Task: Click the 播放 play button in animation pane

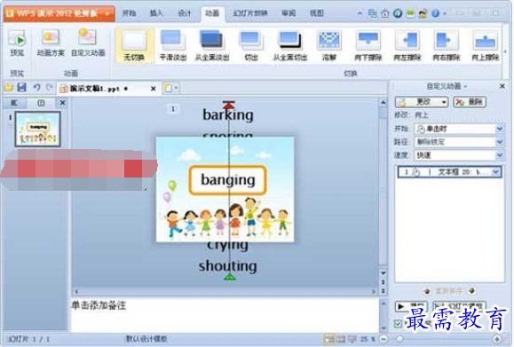Action: click(411, 306)
